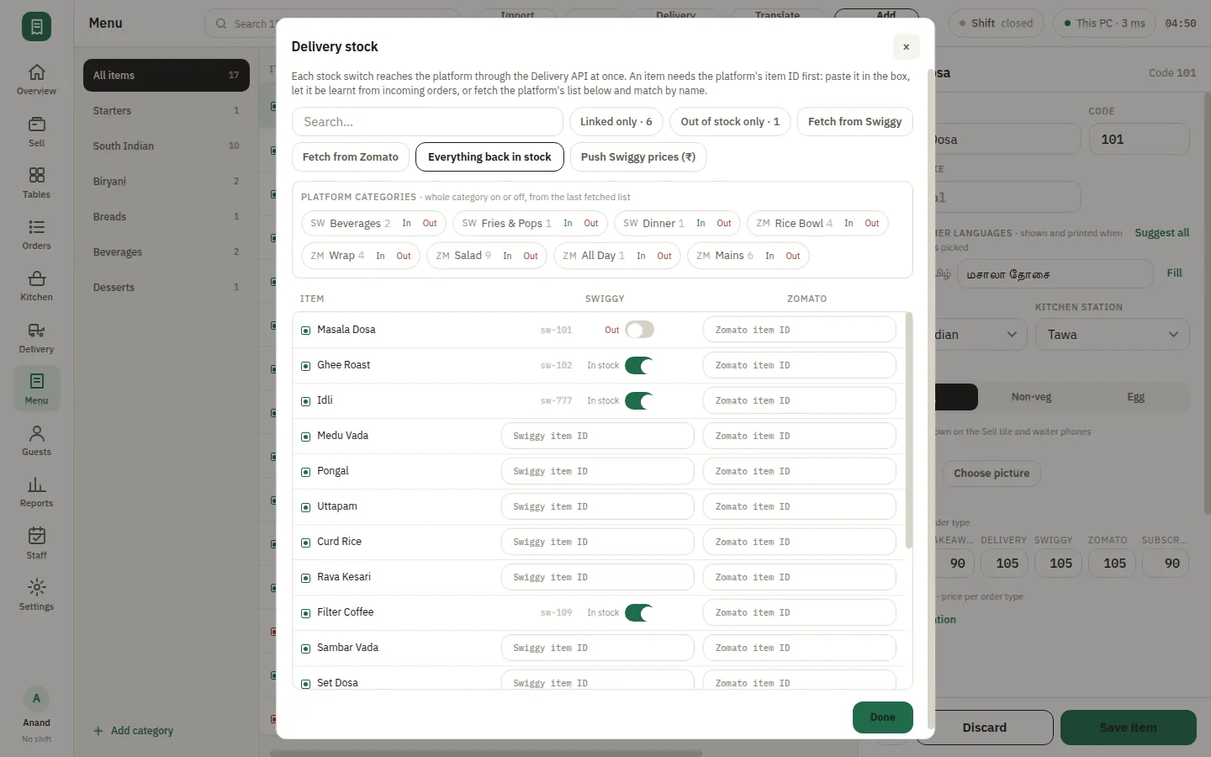Click Fetch from Swiggy button
1211x757 pixels.
(854, 122)
